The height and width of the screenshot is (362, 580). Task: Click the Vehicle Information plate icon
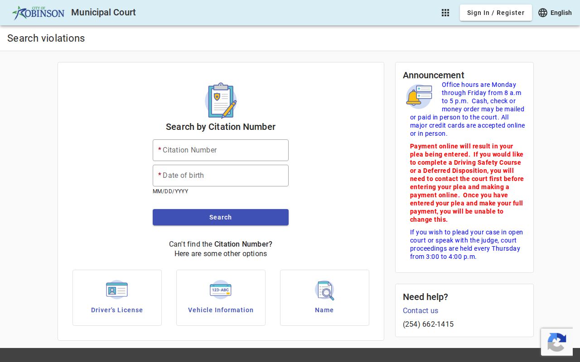pos(221,290)
